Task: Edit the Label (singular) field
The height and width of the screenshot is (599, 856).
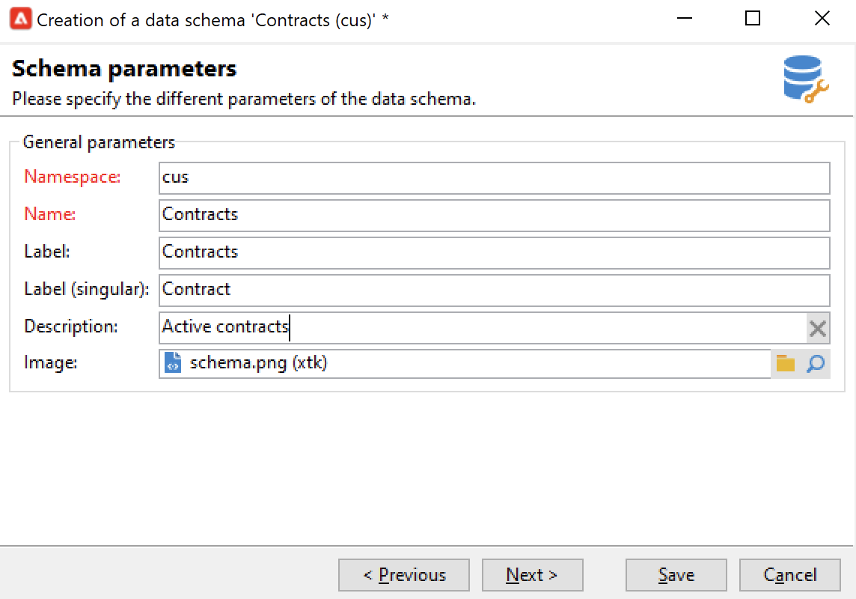Action: click(494, 291)
